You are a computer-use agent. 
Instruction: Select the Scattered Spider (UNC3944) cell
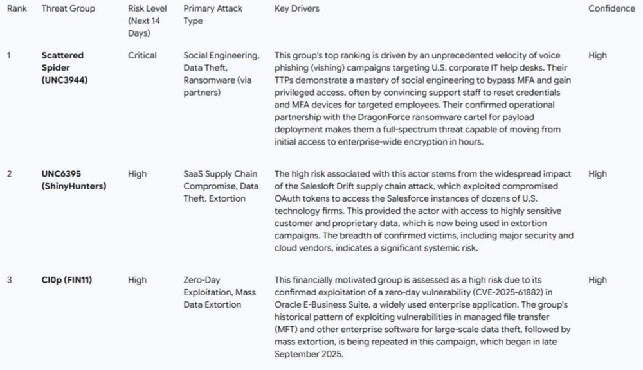(62, 67)
